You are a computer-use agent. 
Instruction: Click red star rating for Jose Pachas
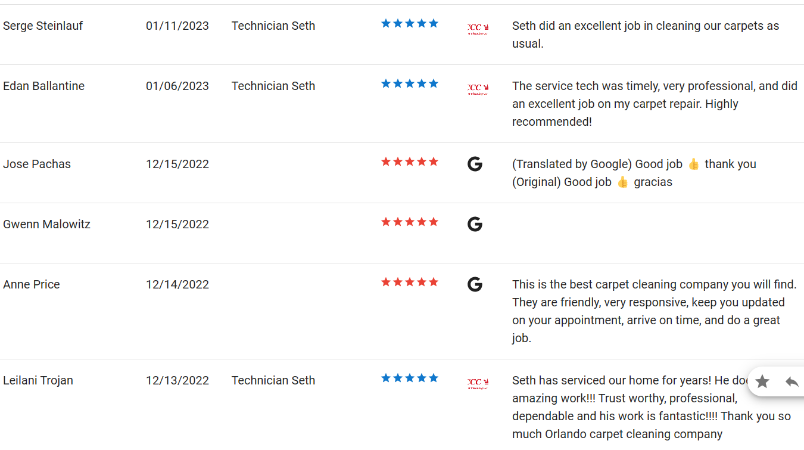pyautogui.click(x=410, y=162)
